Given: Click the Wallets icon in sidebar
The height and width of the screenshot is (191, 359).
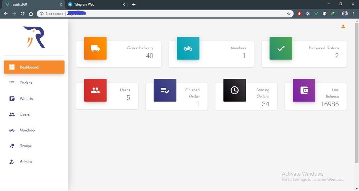Looking at the screenshot, I should coord(12,99).
